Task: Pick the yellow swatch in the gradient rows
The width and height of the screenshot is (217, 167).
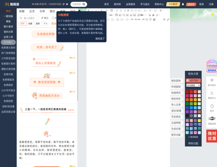Action: [199, 121]
